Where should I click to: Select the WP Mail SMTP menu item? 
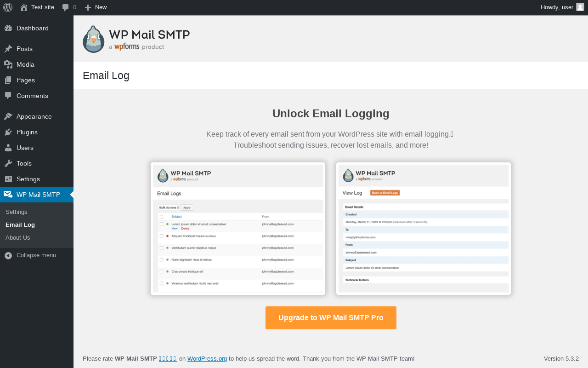tap(37, 195)
